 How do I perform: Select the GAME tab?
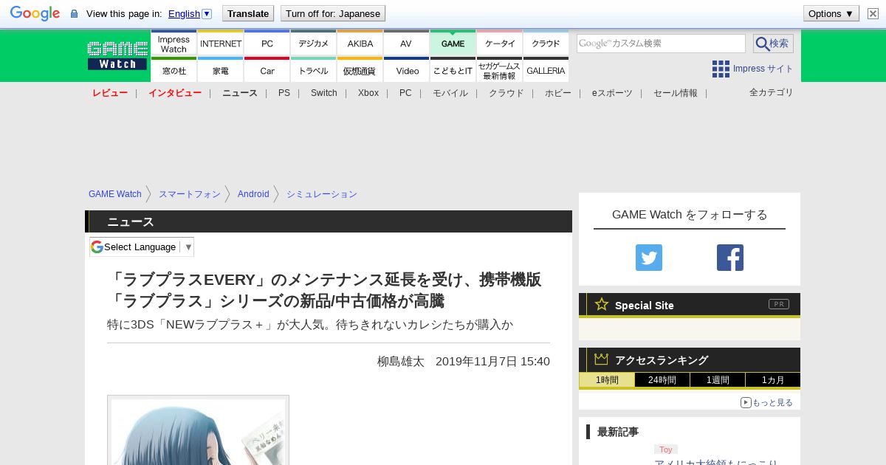point(453,43)
